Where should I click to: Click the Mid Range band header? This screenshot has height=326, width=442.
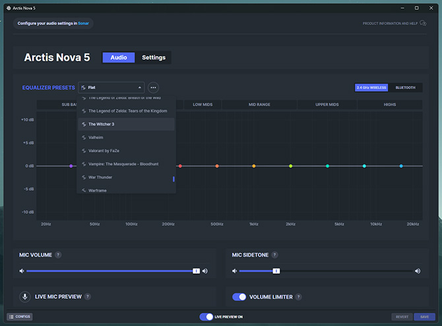tap(259, 105)
